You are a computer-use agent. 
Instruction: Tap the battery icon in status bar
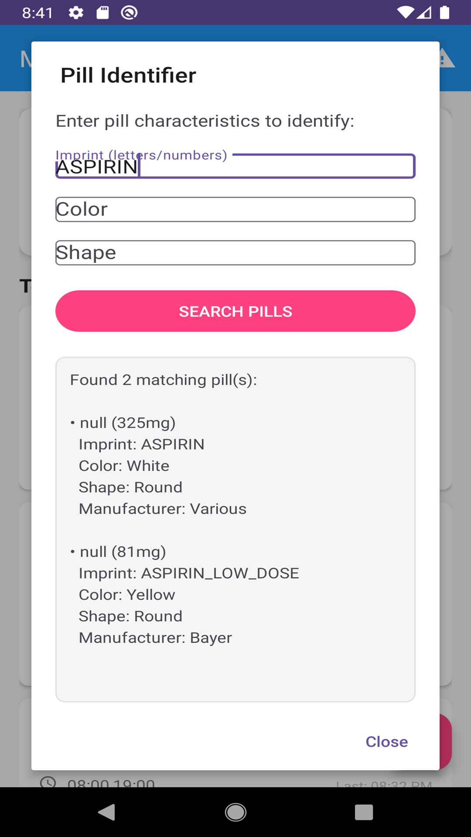click(x=444, y=13)
